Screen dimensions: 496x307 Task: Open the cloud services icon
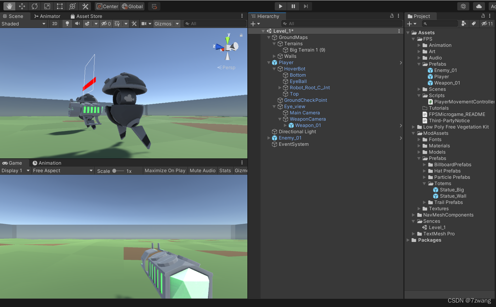pyautogui.click(x=479, y=6)
